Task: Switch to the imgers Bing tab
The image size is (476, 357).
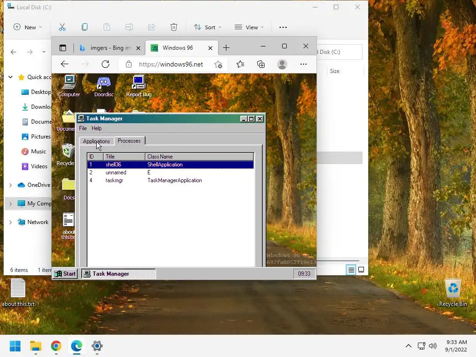Action: click(x=105, y=48)
